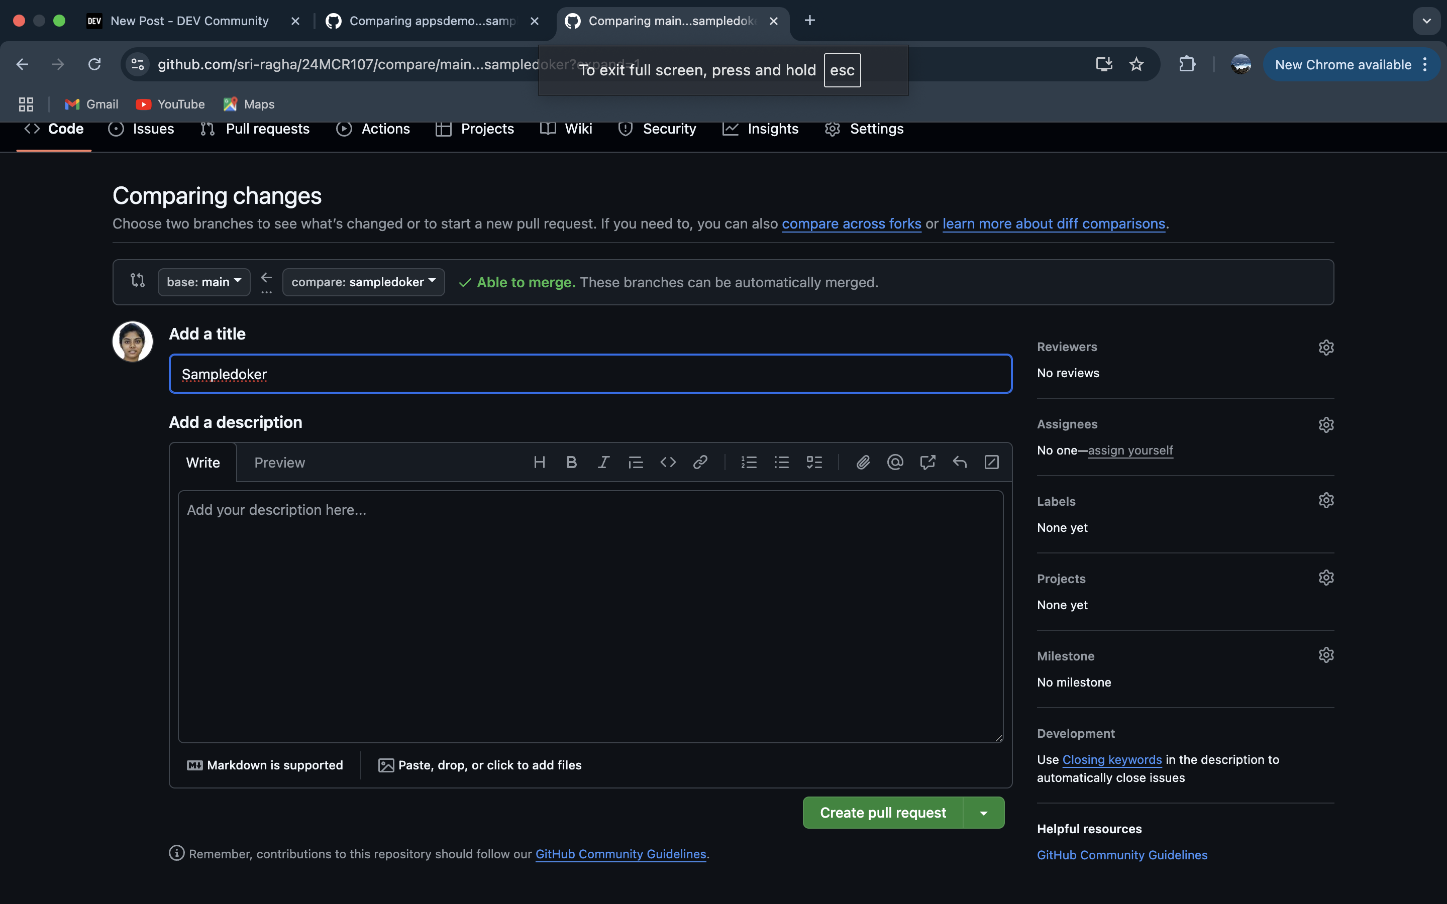Image resolution: width=1447 pixels, height=904 pixels.
Task: Open the tab search chevron dropdown
Action: (1427, 21)
